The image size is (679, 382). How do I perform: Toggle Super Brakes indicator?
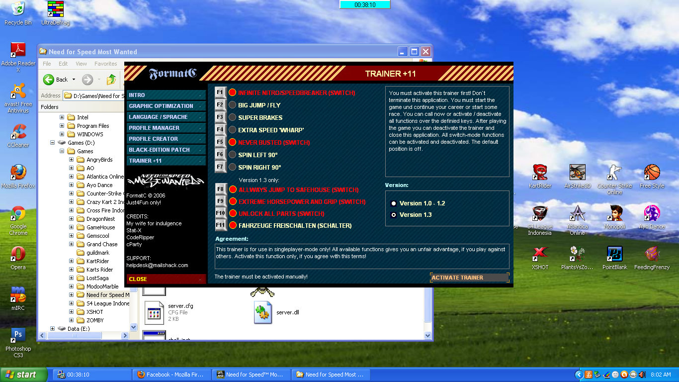[x=232, y=117]
